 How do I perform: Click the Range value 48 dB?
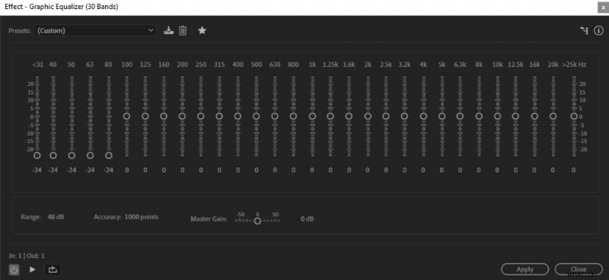pyautogui.click(x=56, y=217)
